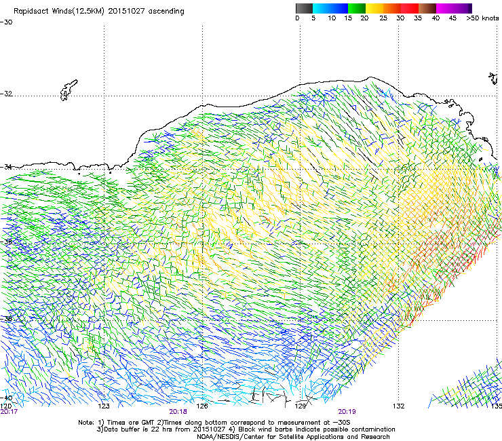Image resolution: width=502 pixels, height=441 pixels.
Task: Click the Rapidscat Winds title text
Action: point(99,12)
